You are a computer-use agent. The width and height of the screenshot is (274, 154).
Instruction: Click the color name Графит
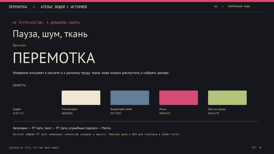tap(17, 109)
